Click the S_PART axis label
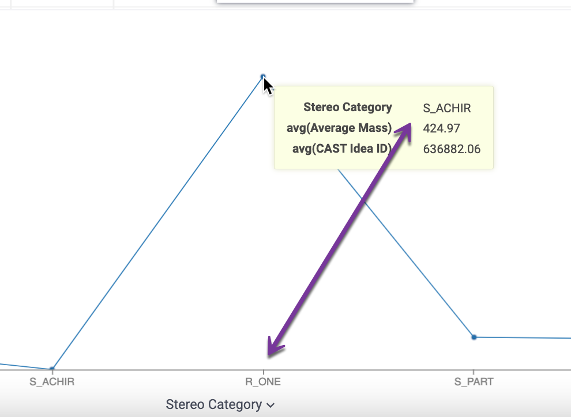This screenshot has height=417, width=571. point(474,381)
